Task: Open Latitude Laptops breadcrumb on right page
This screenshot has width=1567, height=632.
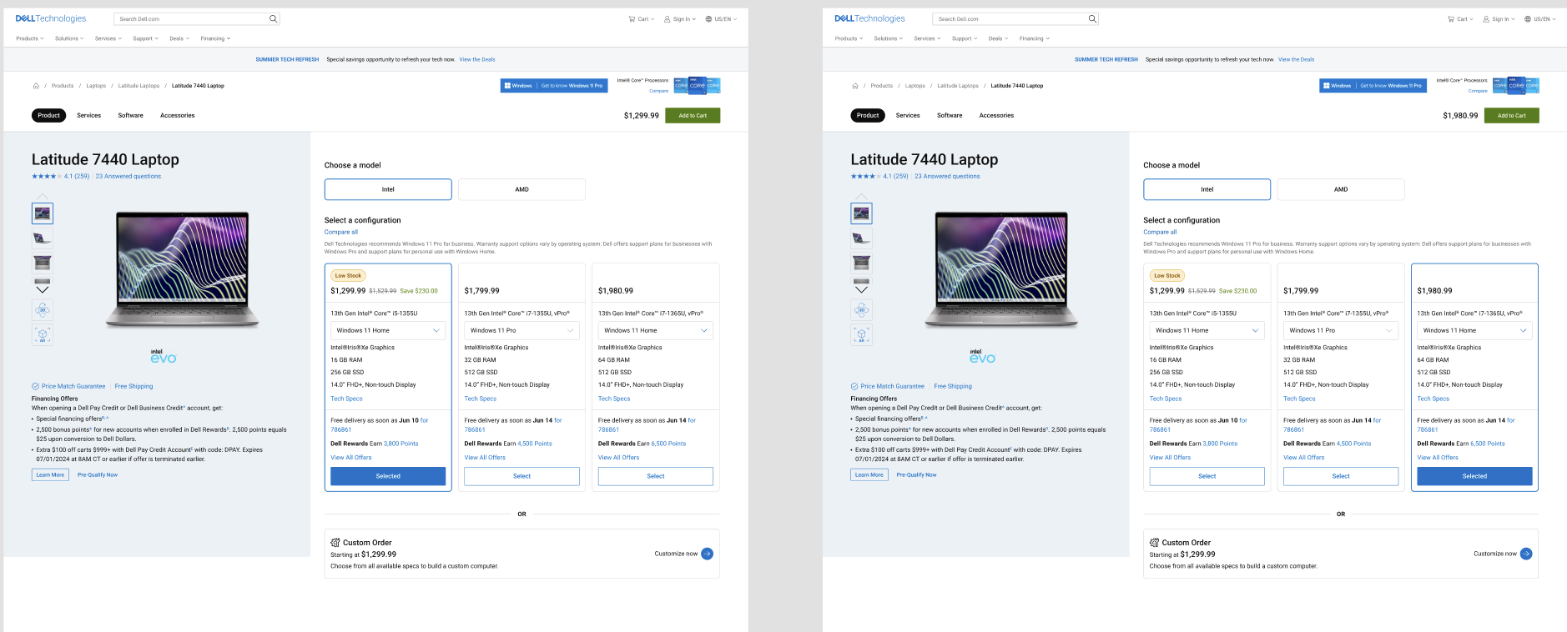Action: [x=958, y=86]
